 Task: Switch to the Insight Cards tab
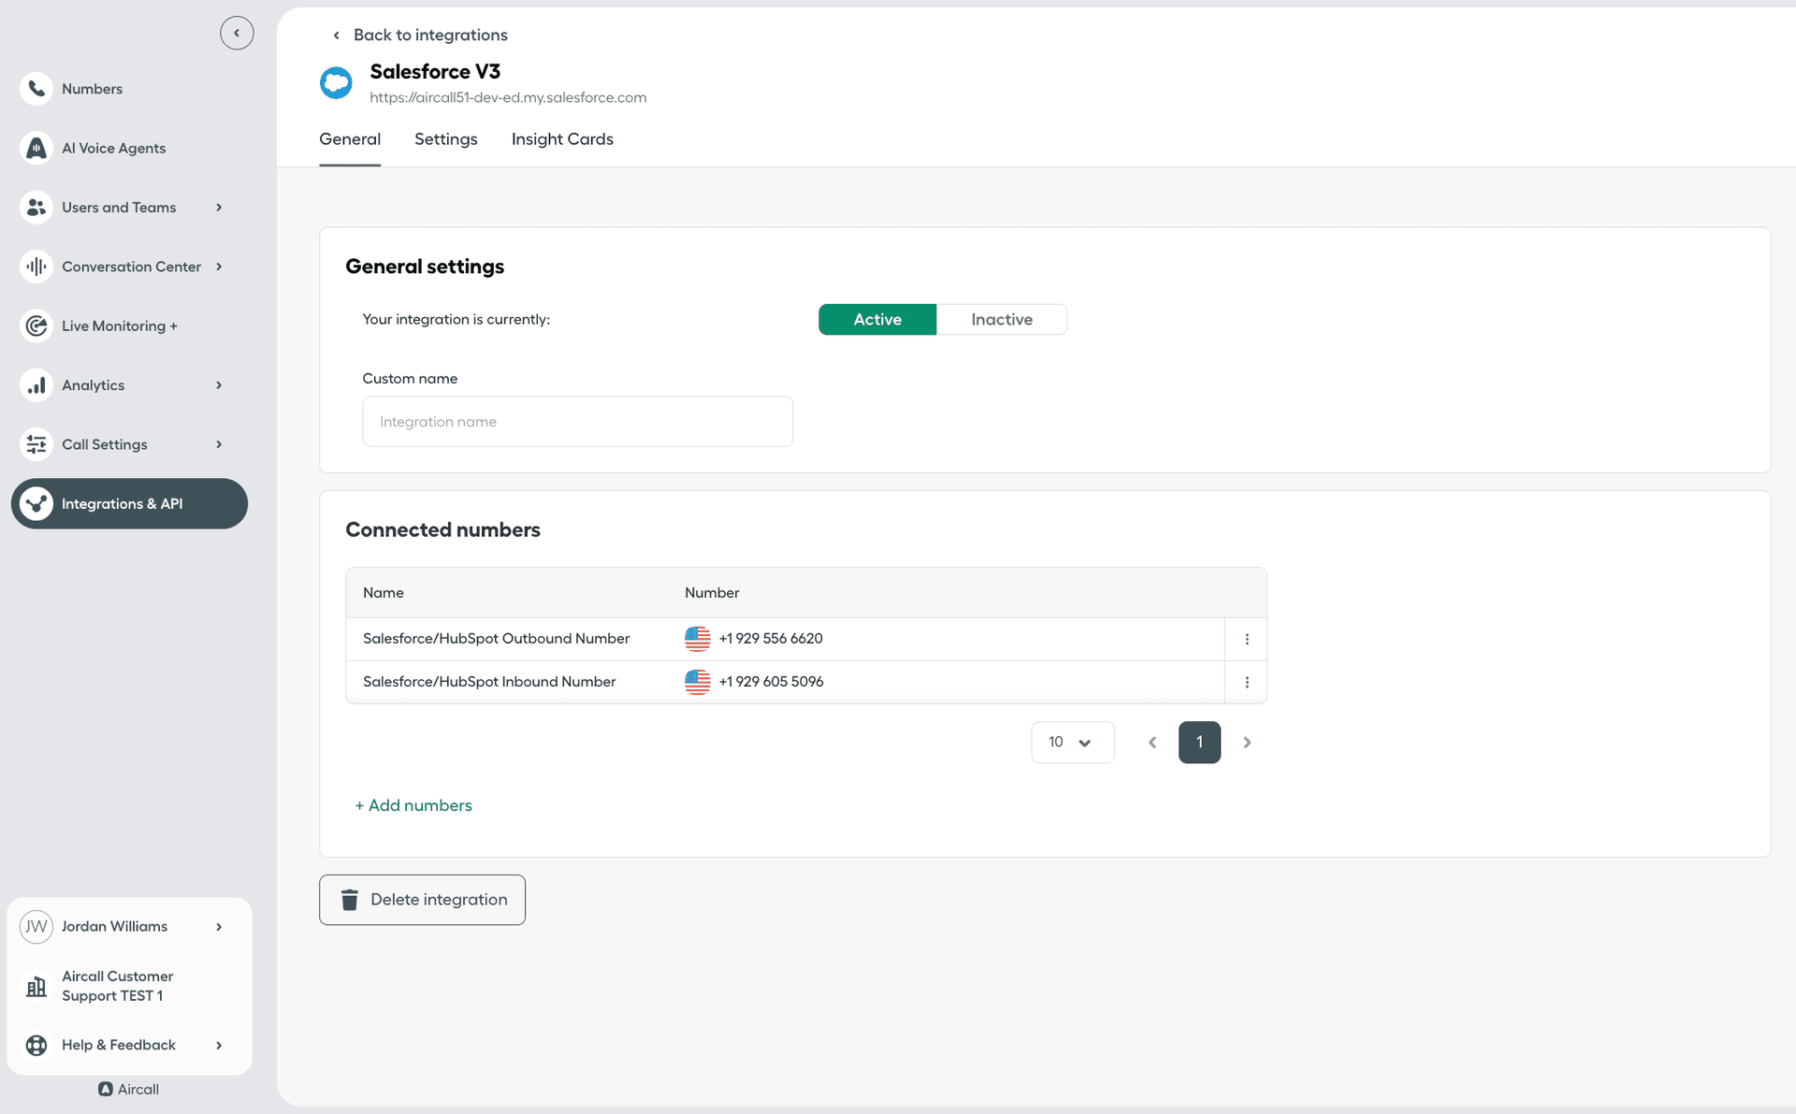[561, 138]
